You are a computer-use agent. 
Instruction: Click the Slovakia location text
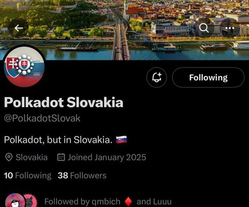32,157
